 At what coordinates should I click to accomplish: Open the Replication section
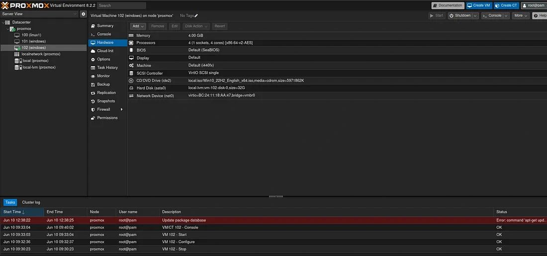(106, 93)
